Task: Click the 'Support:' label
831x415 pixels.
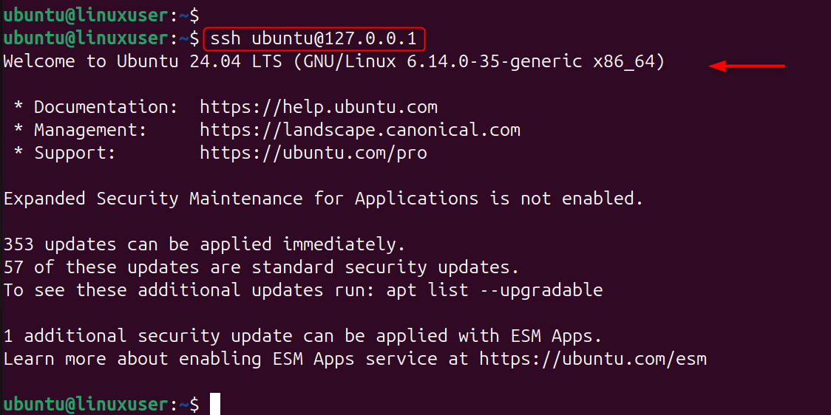Action: coord(75,153)
